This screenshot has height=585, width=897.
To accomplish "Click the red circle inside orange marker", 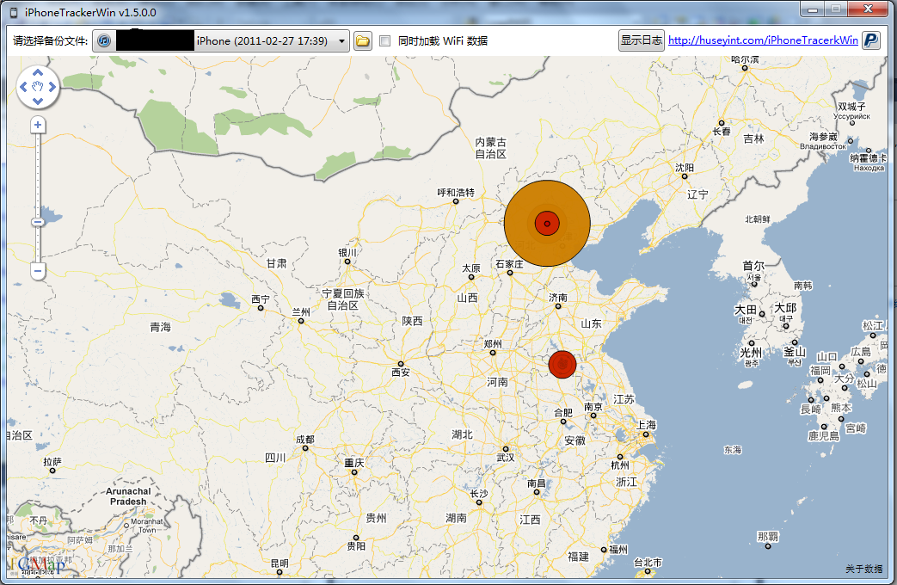I will 547,223.
